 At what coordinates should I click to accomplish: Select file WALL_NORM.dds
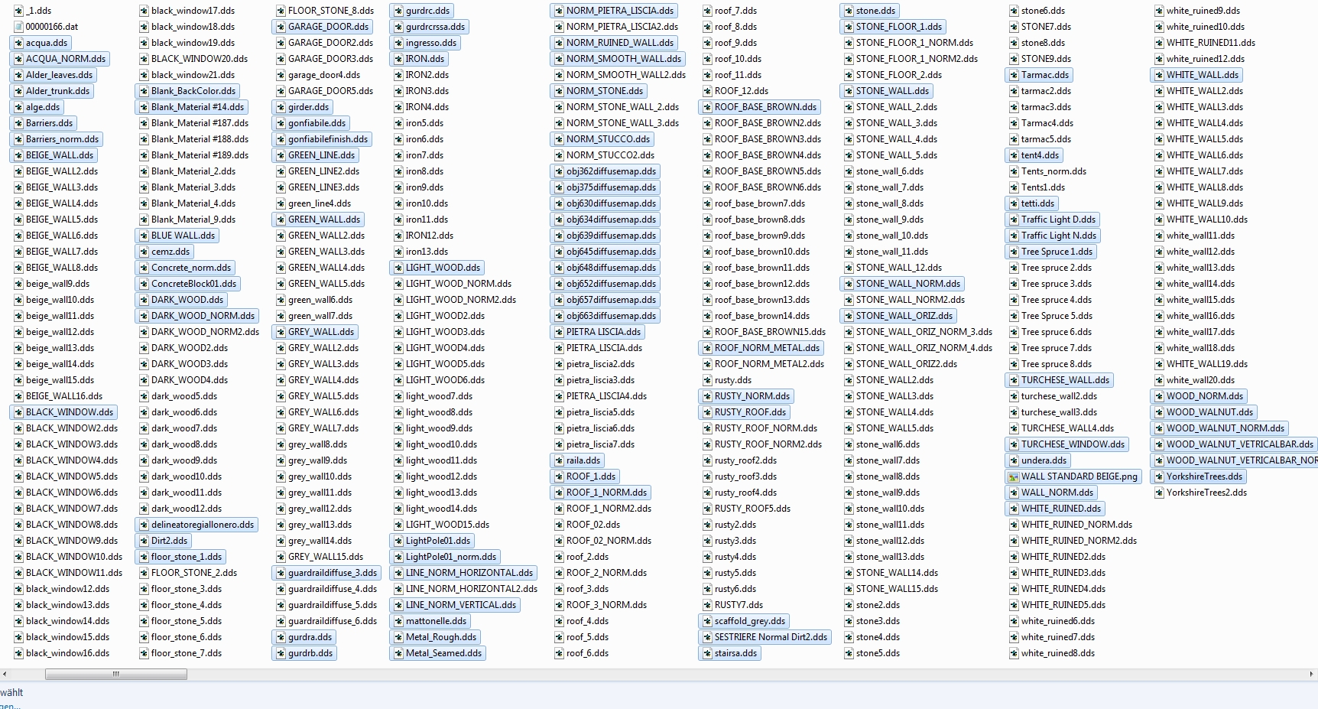[x=1050, y=493]
